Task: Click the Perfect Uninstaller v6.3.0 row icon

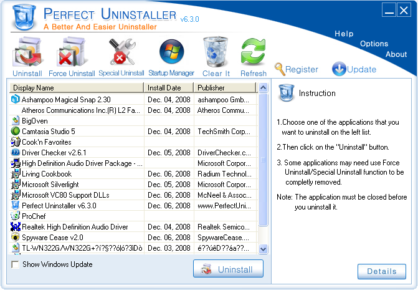Action: pyautogui.click(x=16, y=205)
